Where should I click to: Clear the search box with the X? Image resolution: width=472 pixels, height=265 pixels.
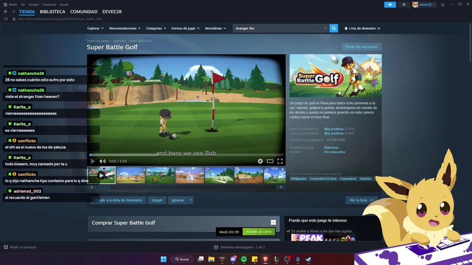pyautogui.click(x=325, y=28)
